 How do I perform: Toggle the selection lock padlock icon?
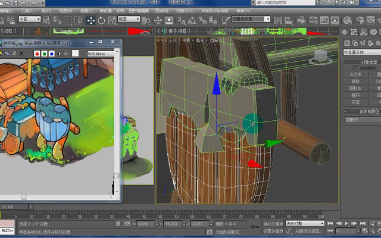(118, 224)
